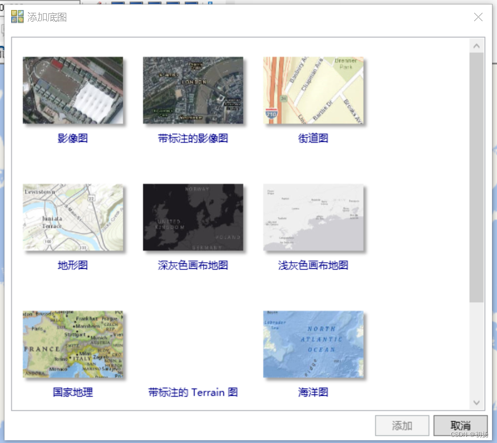Image resolution: width=497 pixels, height=443 pixels.
Task: Choose the 深灰色画布地图 dark thumbnail
Action: [x=193, y=218]
